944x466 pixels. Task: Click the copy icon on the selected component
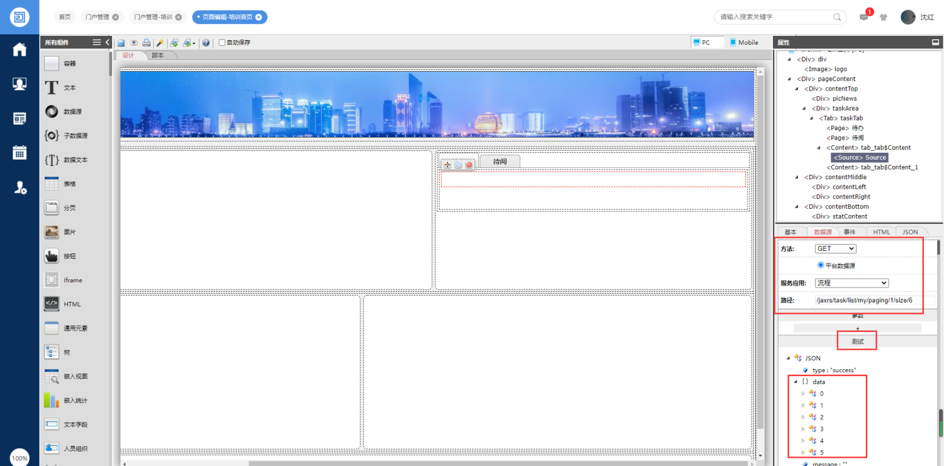[458, 165]
